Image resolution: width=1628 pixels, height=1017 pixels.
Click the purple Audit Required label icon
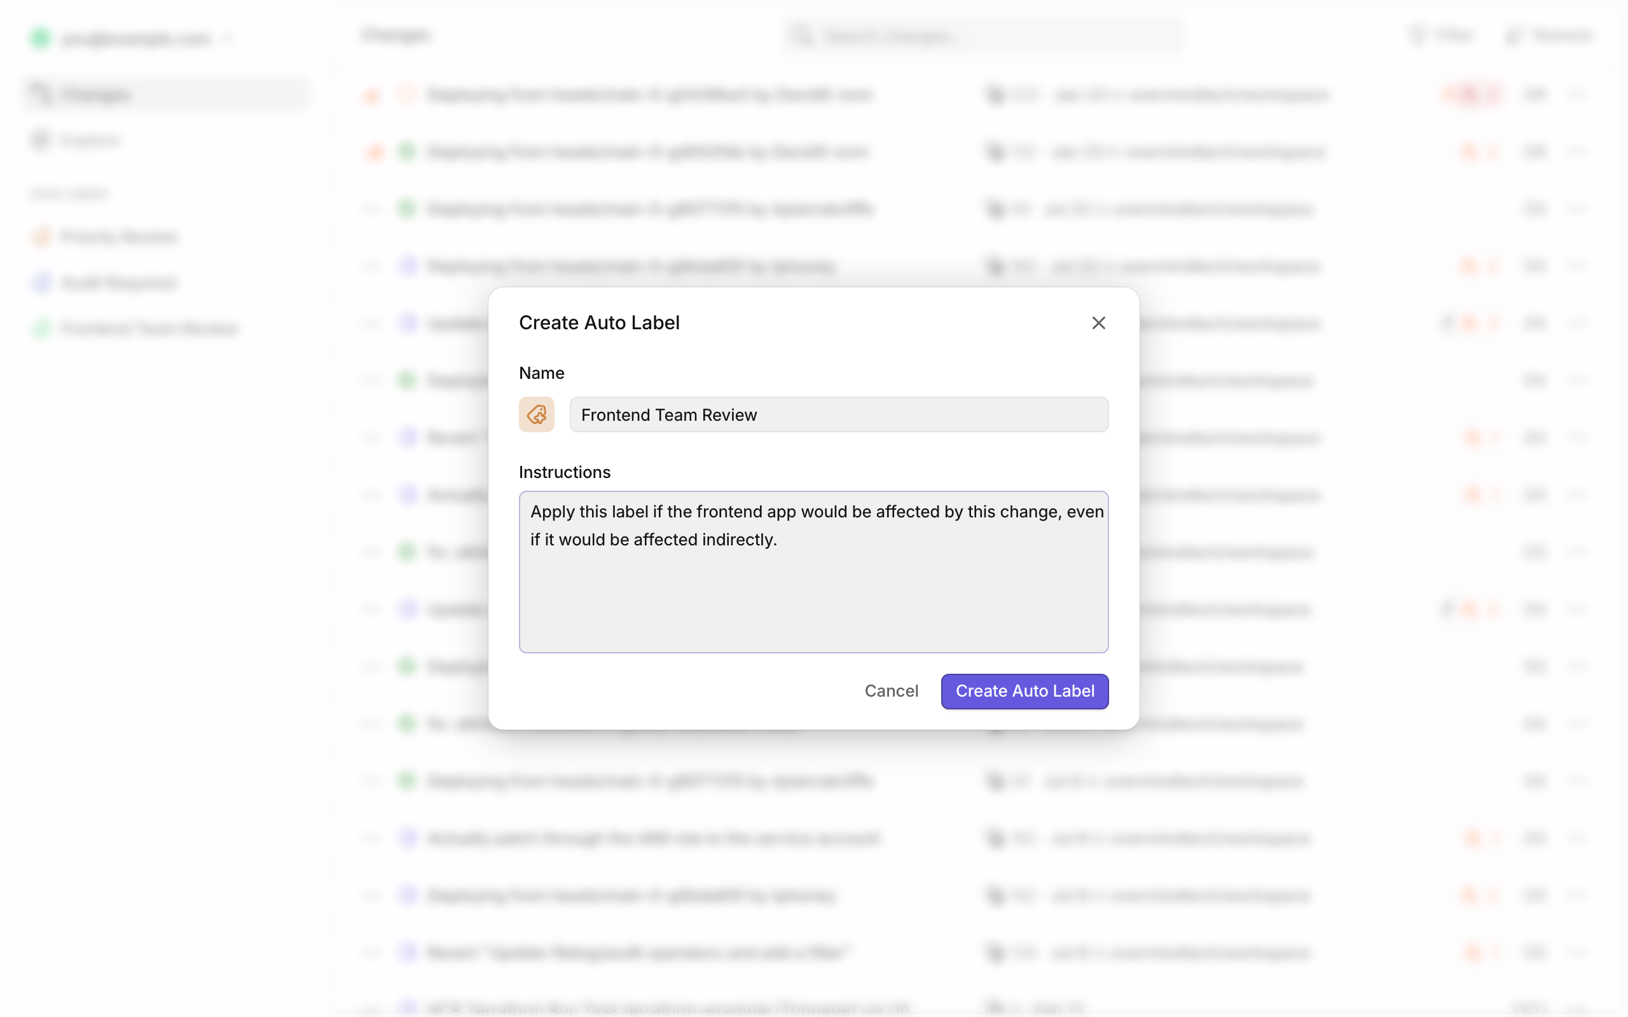click(42, 282)
